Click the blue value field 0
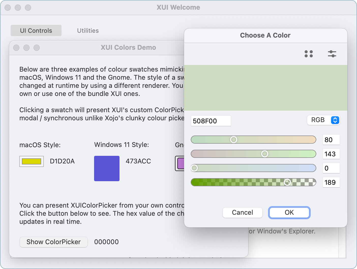Image resolution: width=357 pixels, height=269 pixels. point(331,168)
